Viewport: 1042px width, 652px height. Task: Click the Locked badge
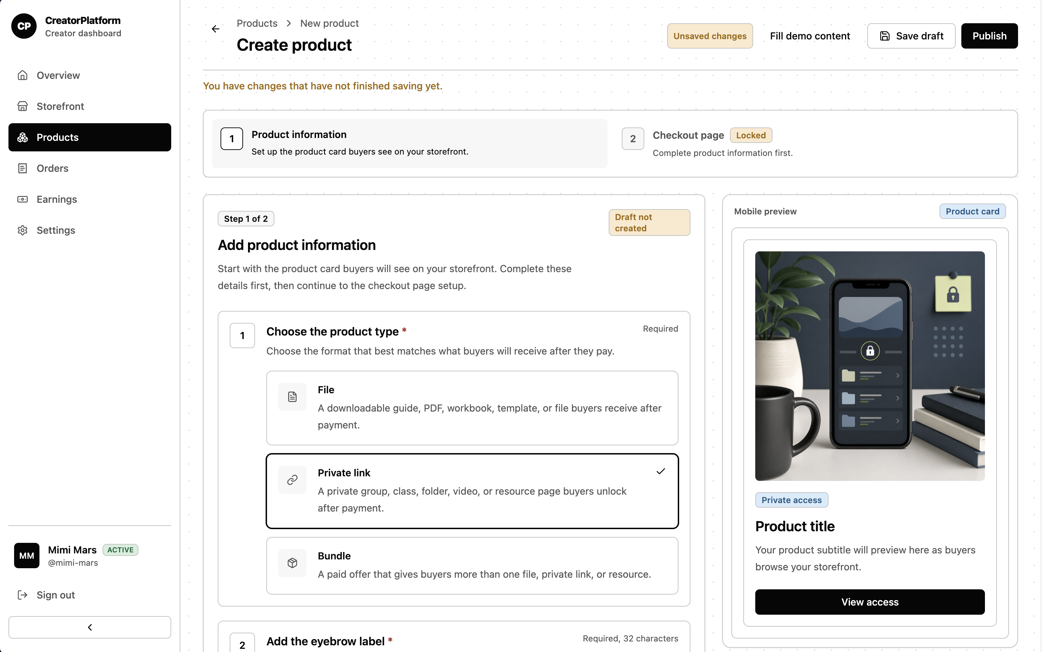(x=750, y=136)
